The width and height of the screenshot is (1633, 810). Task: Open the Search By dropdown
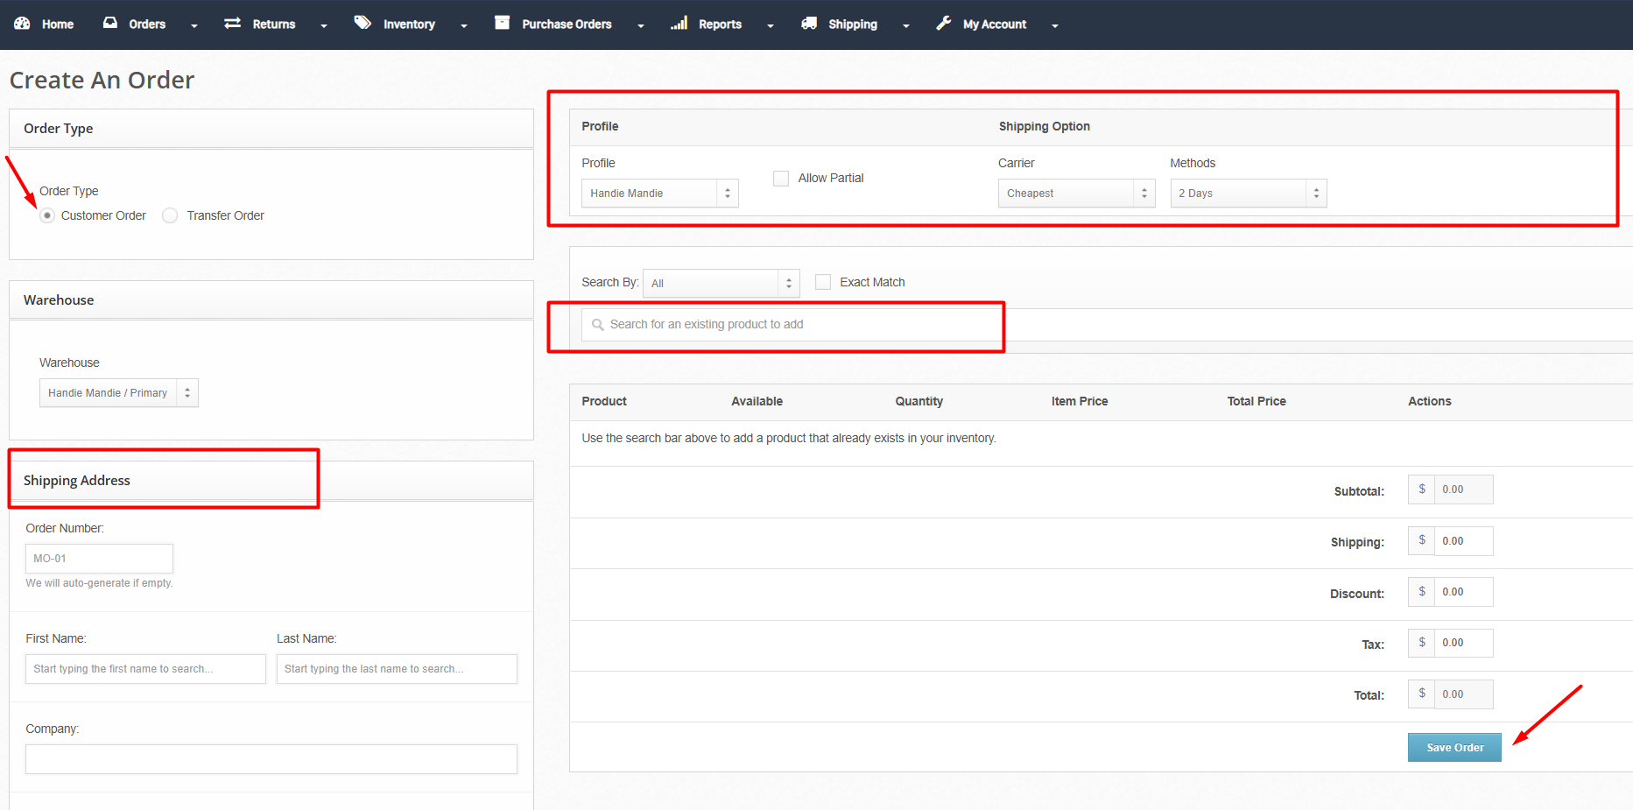point(721,284)
